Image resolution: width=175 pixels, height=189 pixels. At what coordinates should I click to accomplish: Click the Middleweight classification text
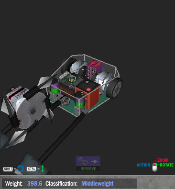98,184
